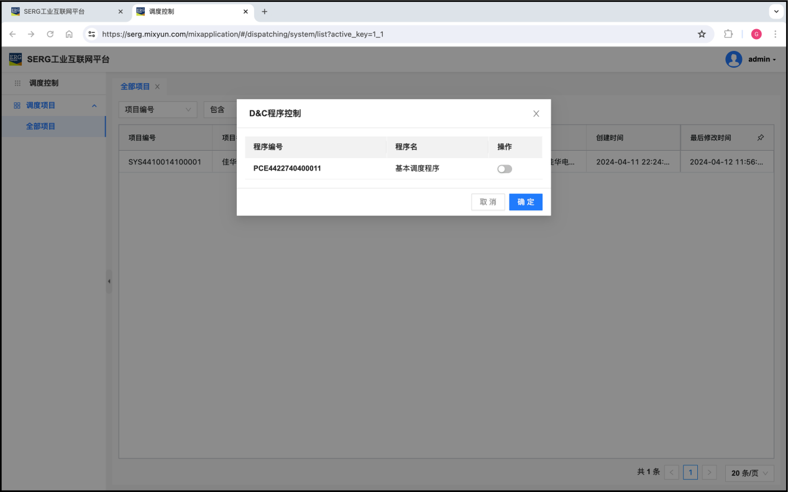Click the admin user avatar icon

click(x=733, y=60)
